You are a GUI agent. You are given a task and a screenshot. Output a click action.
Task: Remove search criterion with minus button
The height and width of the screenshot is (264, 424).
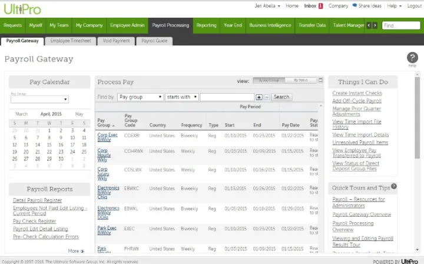(267, 97)
